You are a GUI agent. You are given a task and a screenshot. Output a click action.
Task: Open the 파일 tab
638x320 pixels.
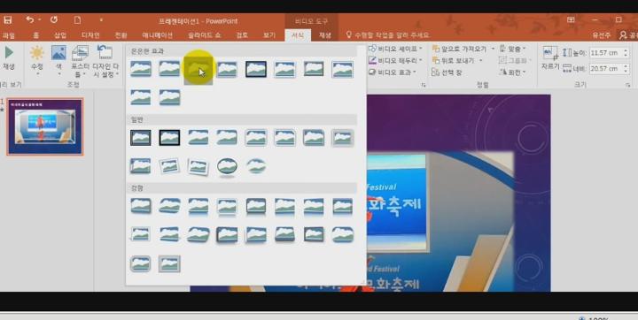[x=8, y=35]
